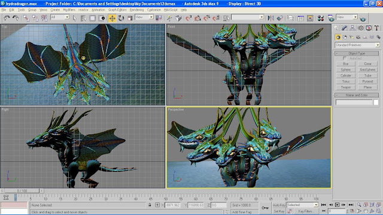
Task: Click the Key Filters button
Action: point(306,211)
